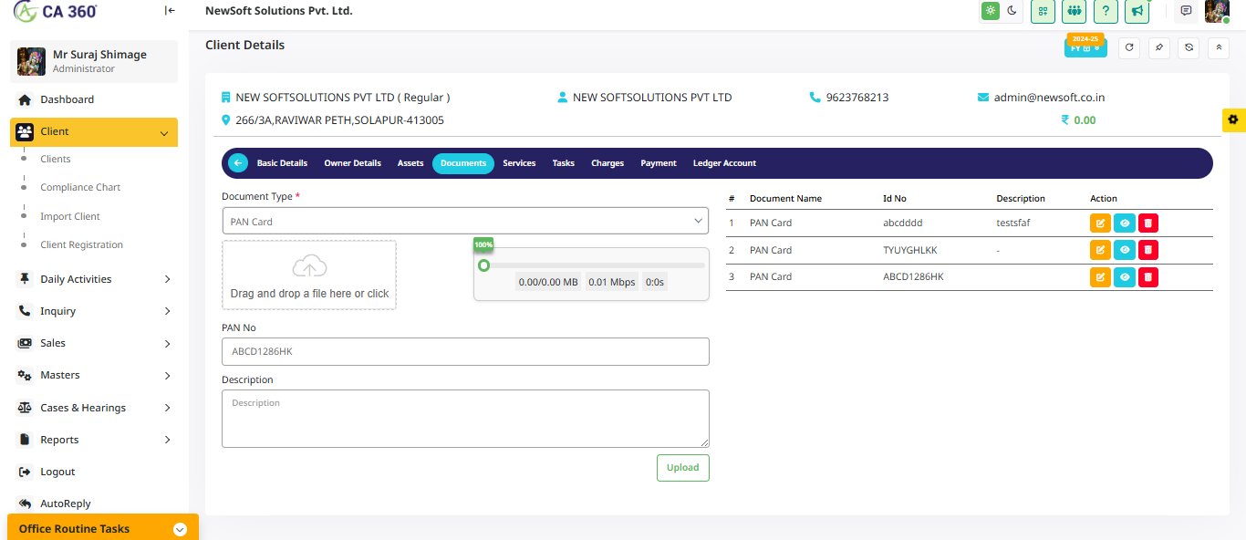Open the user avatar in top right corner
This screenshot has width=1246, height=540.
click(1217, 11)
